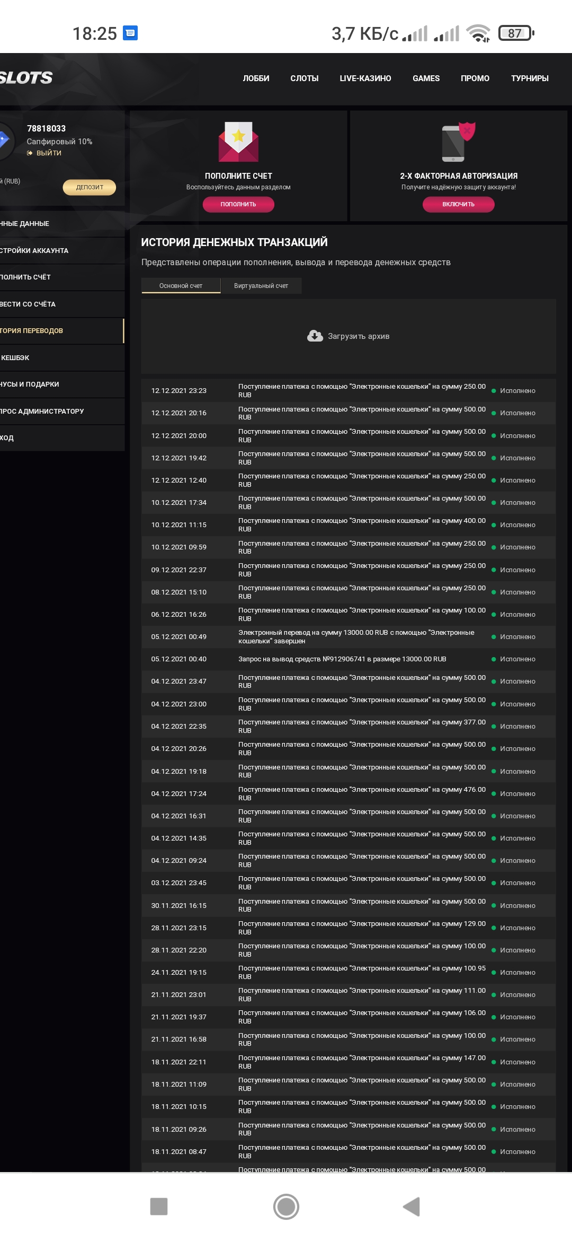The image size is (572, 1241).
Task: Select transaction row 24.11.2021 19:15
Action: coord(348,973)
